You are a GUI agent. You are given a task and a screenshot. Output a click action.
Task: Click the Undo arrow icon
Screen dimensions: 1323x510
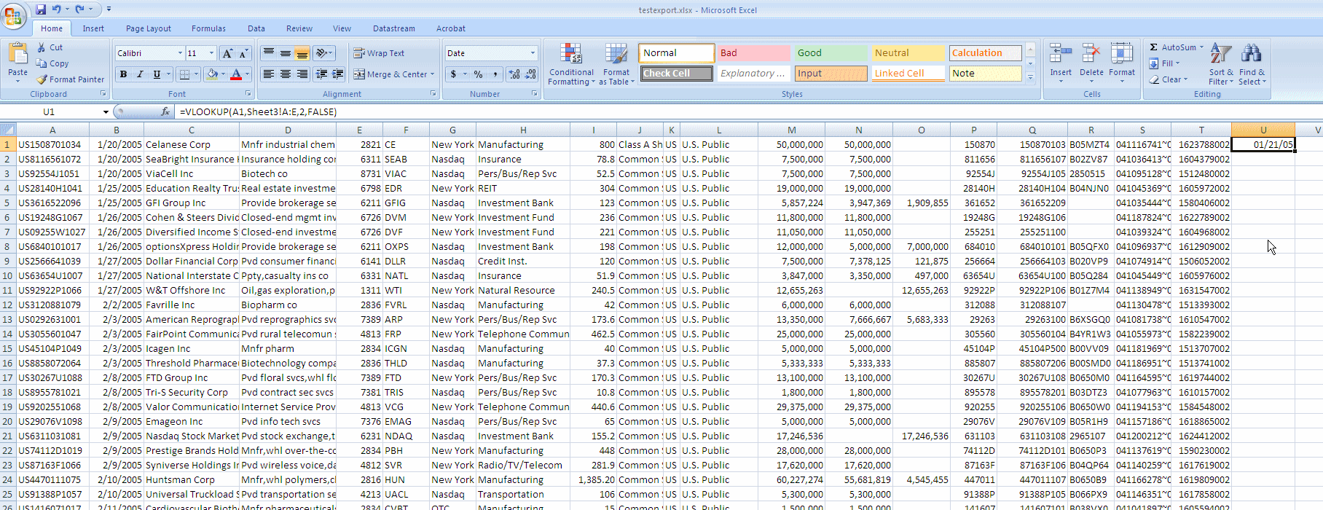point(56,9)
